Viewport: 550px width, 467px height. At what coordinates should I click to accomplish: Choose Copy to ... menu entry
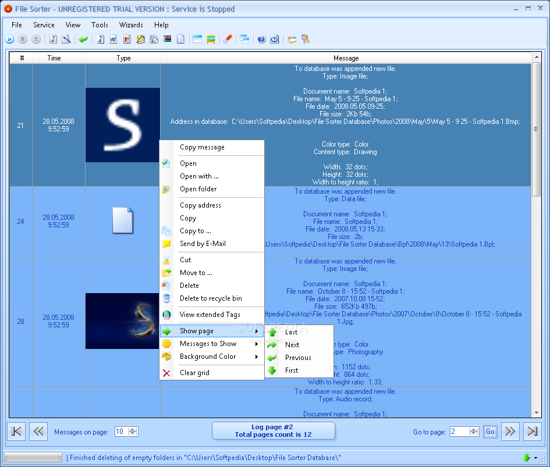point(212,231)
